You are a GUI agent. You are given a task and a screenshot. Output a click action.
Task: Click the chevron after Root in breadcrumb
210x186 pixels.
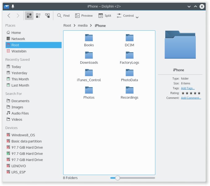point(74,25)
